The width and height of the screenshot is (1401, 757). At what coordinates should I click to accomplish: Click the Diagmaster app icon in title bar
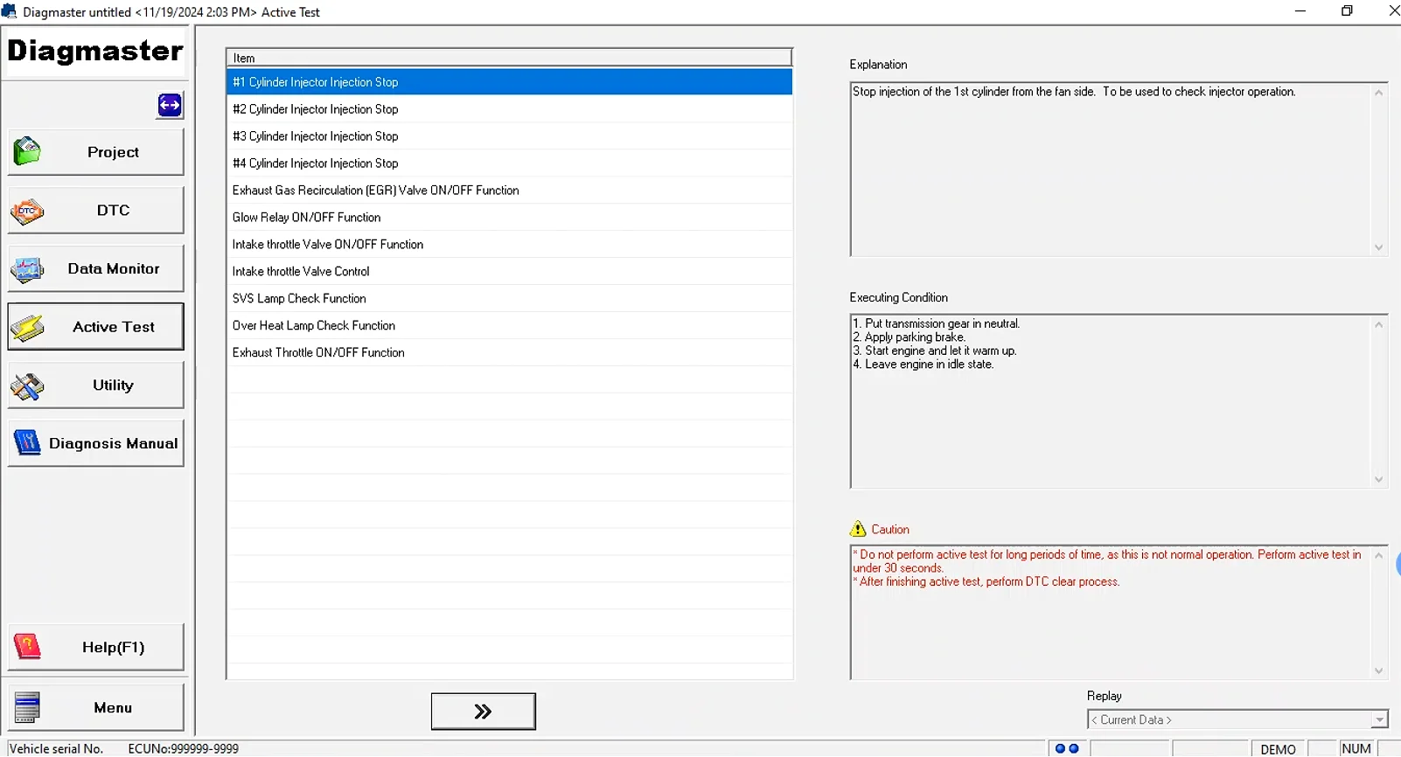point(9,11)
